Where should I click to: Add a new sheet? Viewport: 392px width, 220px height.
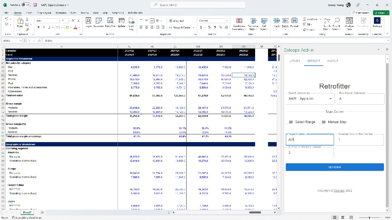coord(42,213)
